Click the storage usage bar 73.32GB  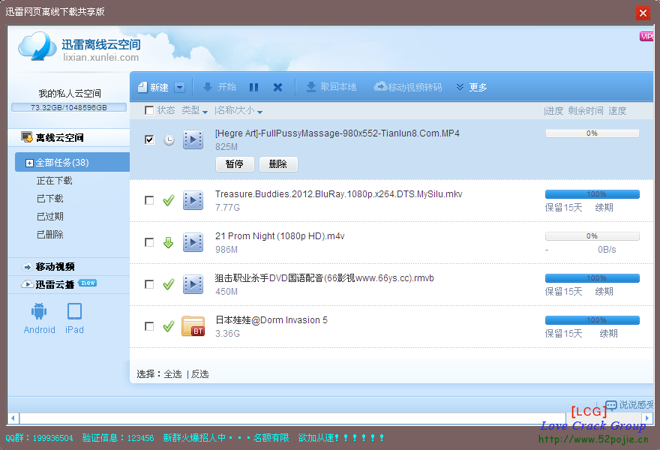pos(69,107)
